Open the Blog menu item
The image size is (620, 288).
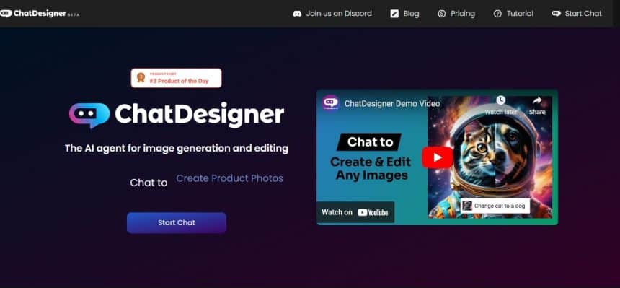404,14
